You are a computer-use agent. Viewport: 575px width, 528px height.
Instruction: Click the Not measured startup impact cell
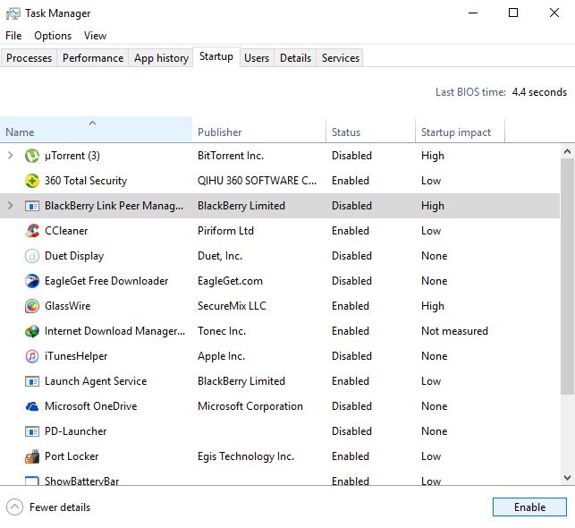pyautogui.click(x=454, y=331)
